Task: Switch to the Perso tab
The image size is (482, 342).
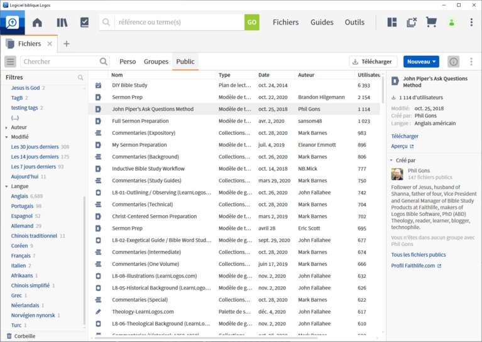Action: coord(128,61)
